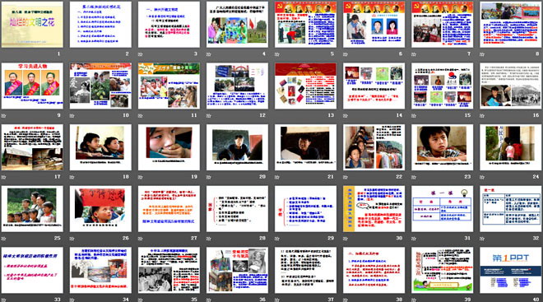Viewport: 543px width, 302px height.
Task: Choose slide 23 boy portrait thumbnail
Action: click(443, 147)
